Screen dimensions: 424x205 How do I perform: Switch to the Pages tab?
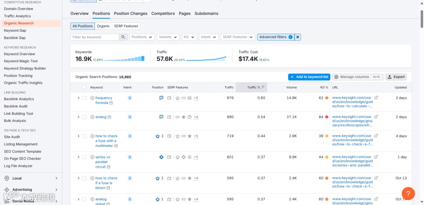pos(185,13)
